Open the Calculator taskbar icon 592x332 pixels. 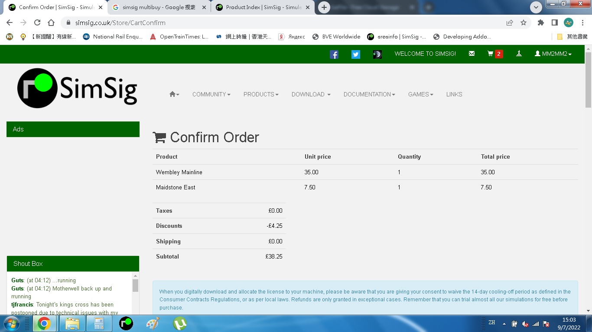[x=99, y=323]
